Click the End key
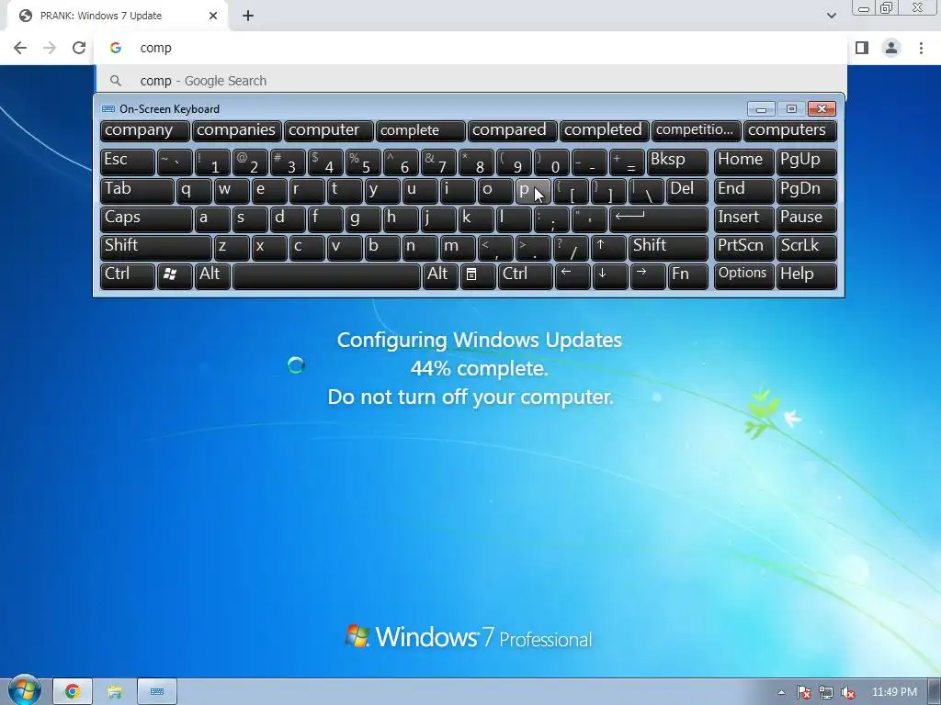The width and height of the screenshot is (941, 705). click(x=743, y=191)
